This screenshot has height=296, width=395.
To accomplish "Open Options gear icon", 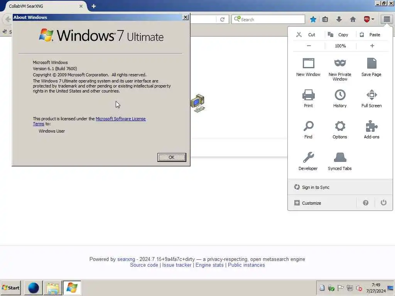I will click(x=340, y=126).
